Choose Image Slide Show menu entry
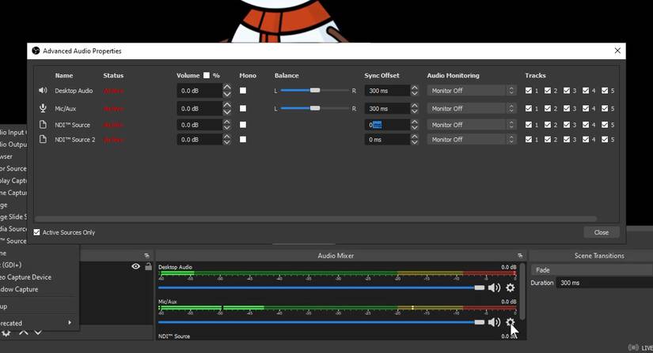Image resolution: width=653 pixels, height=353 pixels. (13, 217)
